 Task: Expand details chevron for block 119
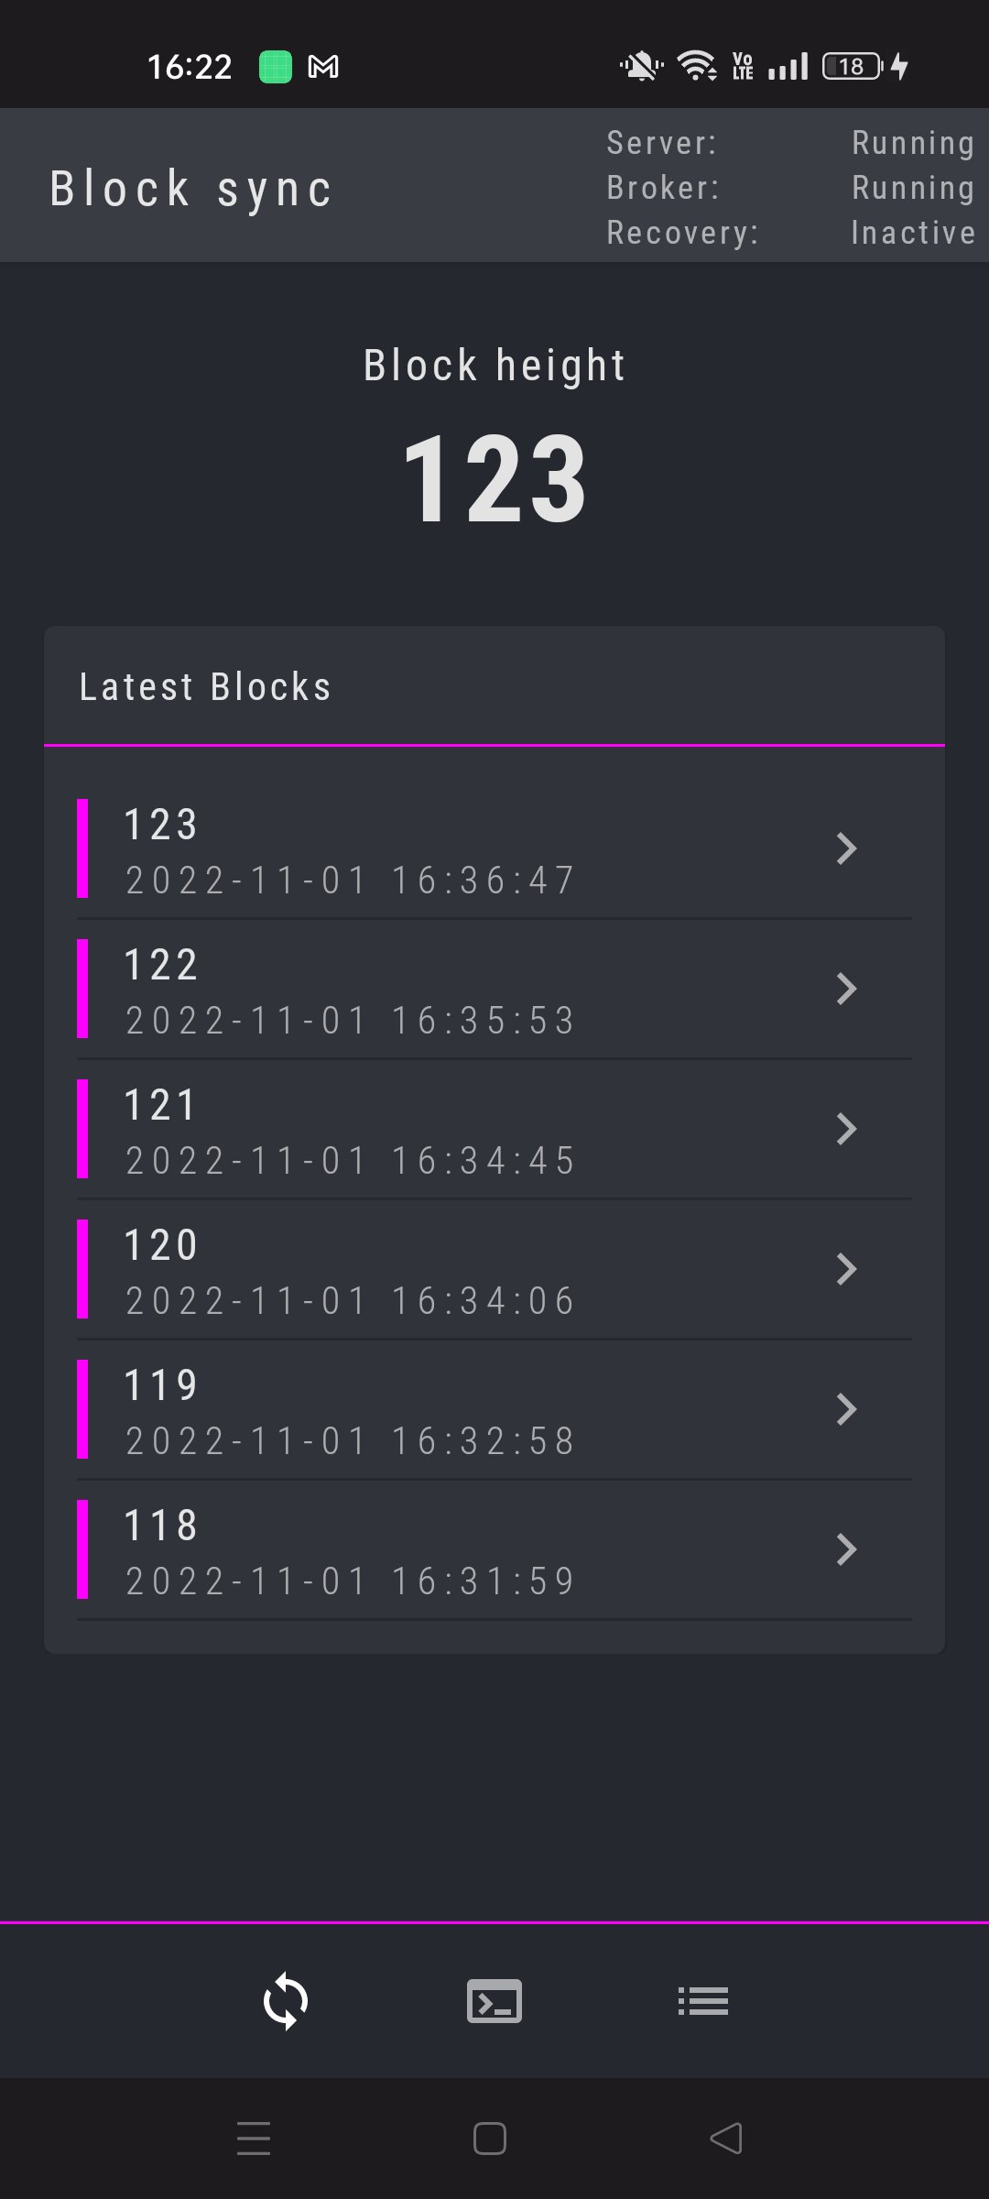847,1409
